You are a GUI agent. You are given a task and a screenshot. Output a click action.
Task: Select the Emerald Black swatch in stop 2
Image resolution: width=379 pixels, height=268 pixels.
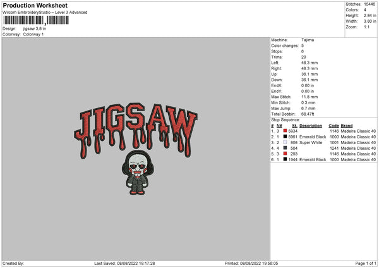pos(285,137)
